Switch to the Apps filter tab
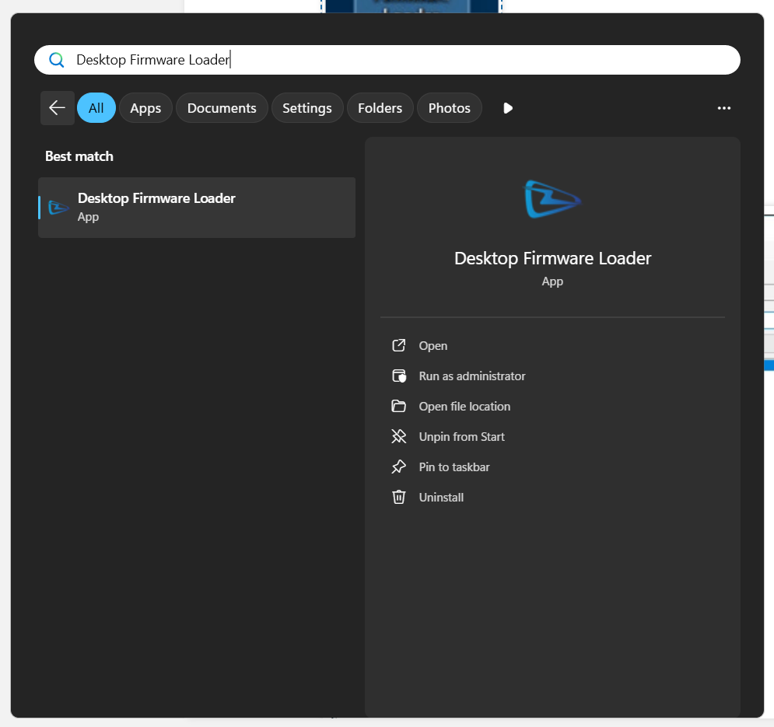This screenshot has height=727, width=774. pyautogui.click(x=145, y=107)
